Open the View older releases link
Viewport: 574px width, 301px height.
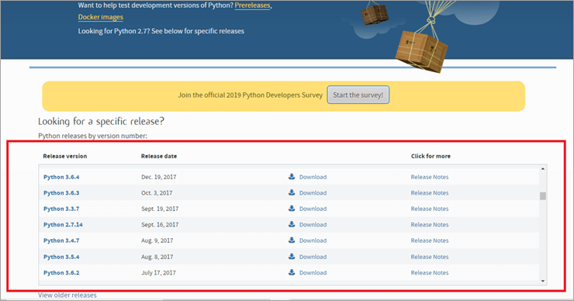click(x=67, y=295)
